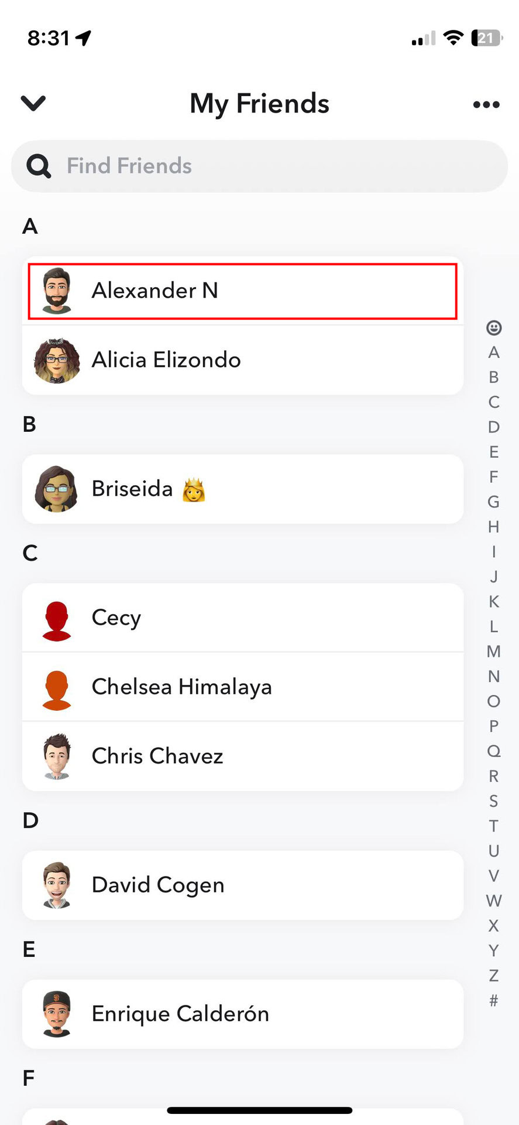The image size is (519, 1125).
Task: Tap the search magnifier icon
Action: 39,166
